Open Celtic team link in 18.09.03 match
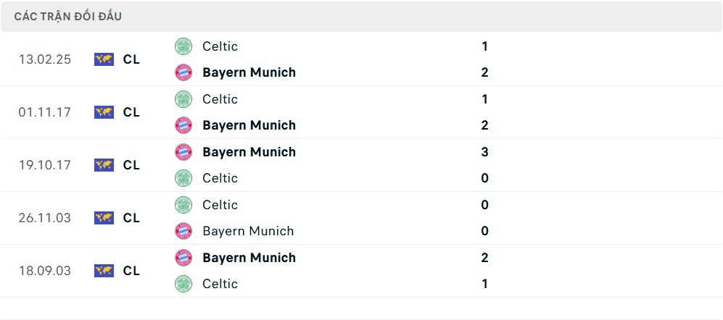The height and width of the screenshot is (320, 723). [x=220, y=284]
